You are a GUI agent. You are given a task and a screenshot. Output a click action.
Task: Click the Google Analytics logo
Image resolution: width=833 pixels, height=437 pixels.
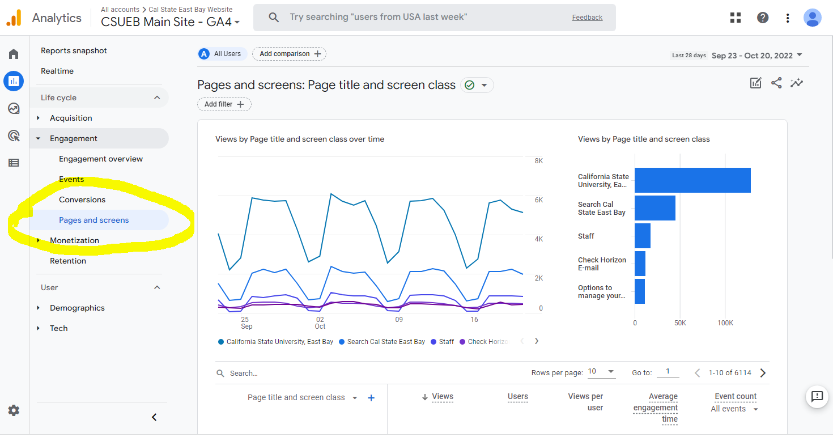(14, 18)
